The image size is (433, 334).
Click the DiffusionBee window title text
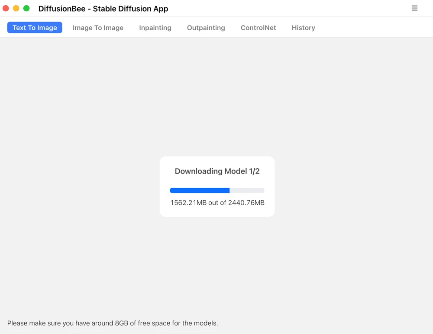(103, 9)
